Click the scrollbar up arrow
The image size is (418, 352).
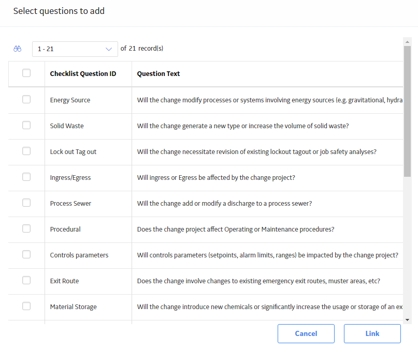[407, 42]
